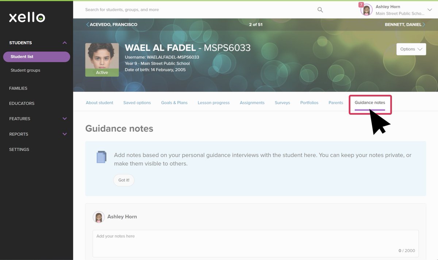
Task: Open the account menu chevron beside Ashley Horn
Action: [430, 10]
